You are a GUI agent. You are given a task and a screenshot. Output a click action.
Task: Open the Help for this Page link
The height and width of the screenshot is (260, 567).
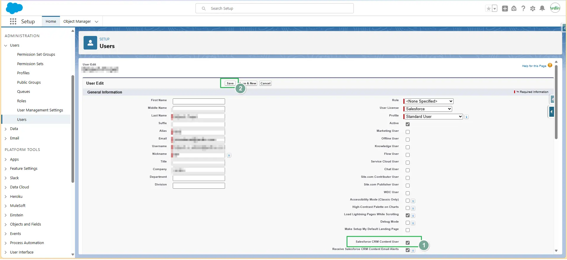534,66
